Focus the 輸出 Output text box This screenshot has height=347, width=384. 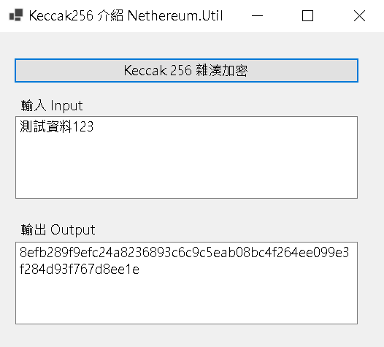click(x=186, y=283)
